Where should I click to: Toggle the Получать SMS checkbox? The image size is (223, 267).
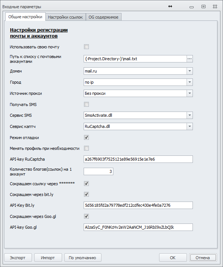coord(86,104)
